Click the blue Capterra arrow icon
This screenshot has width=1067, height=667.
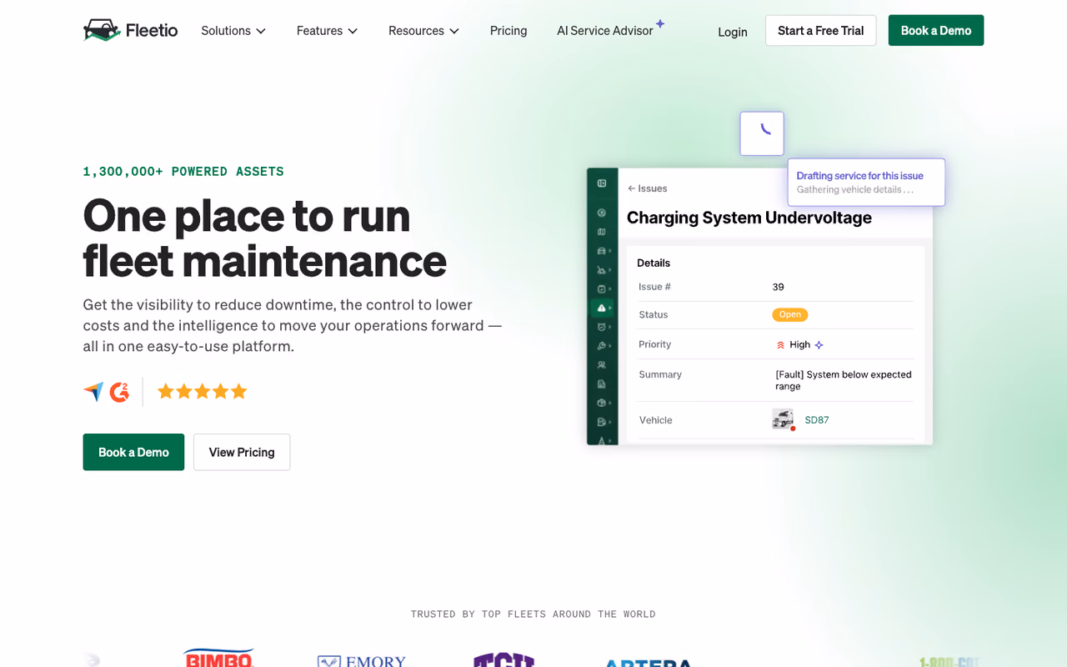(93, 392)
